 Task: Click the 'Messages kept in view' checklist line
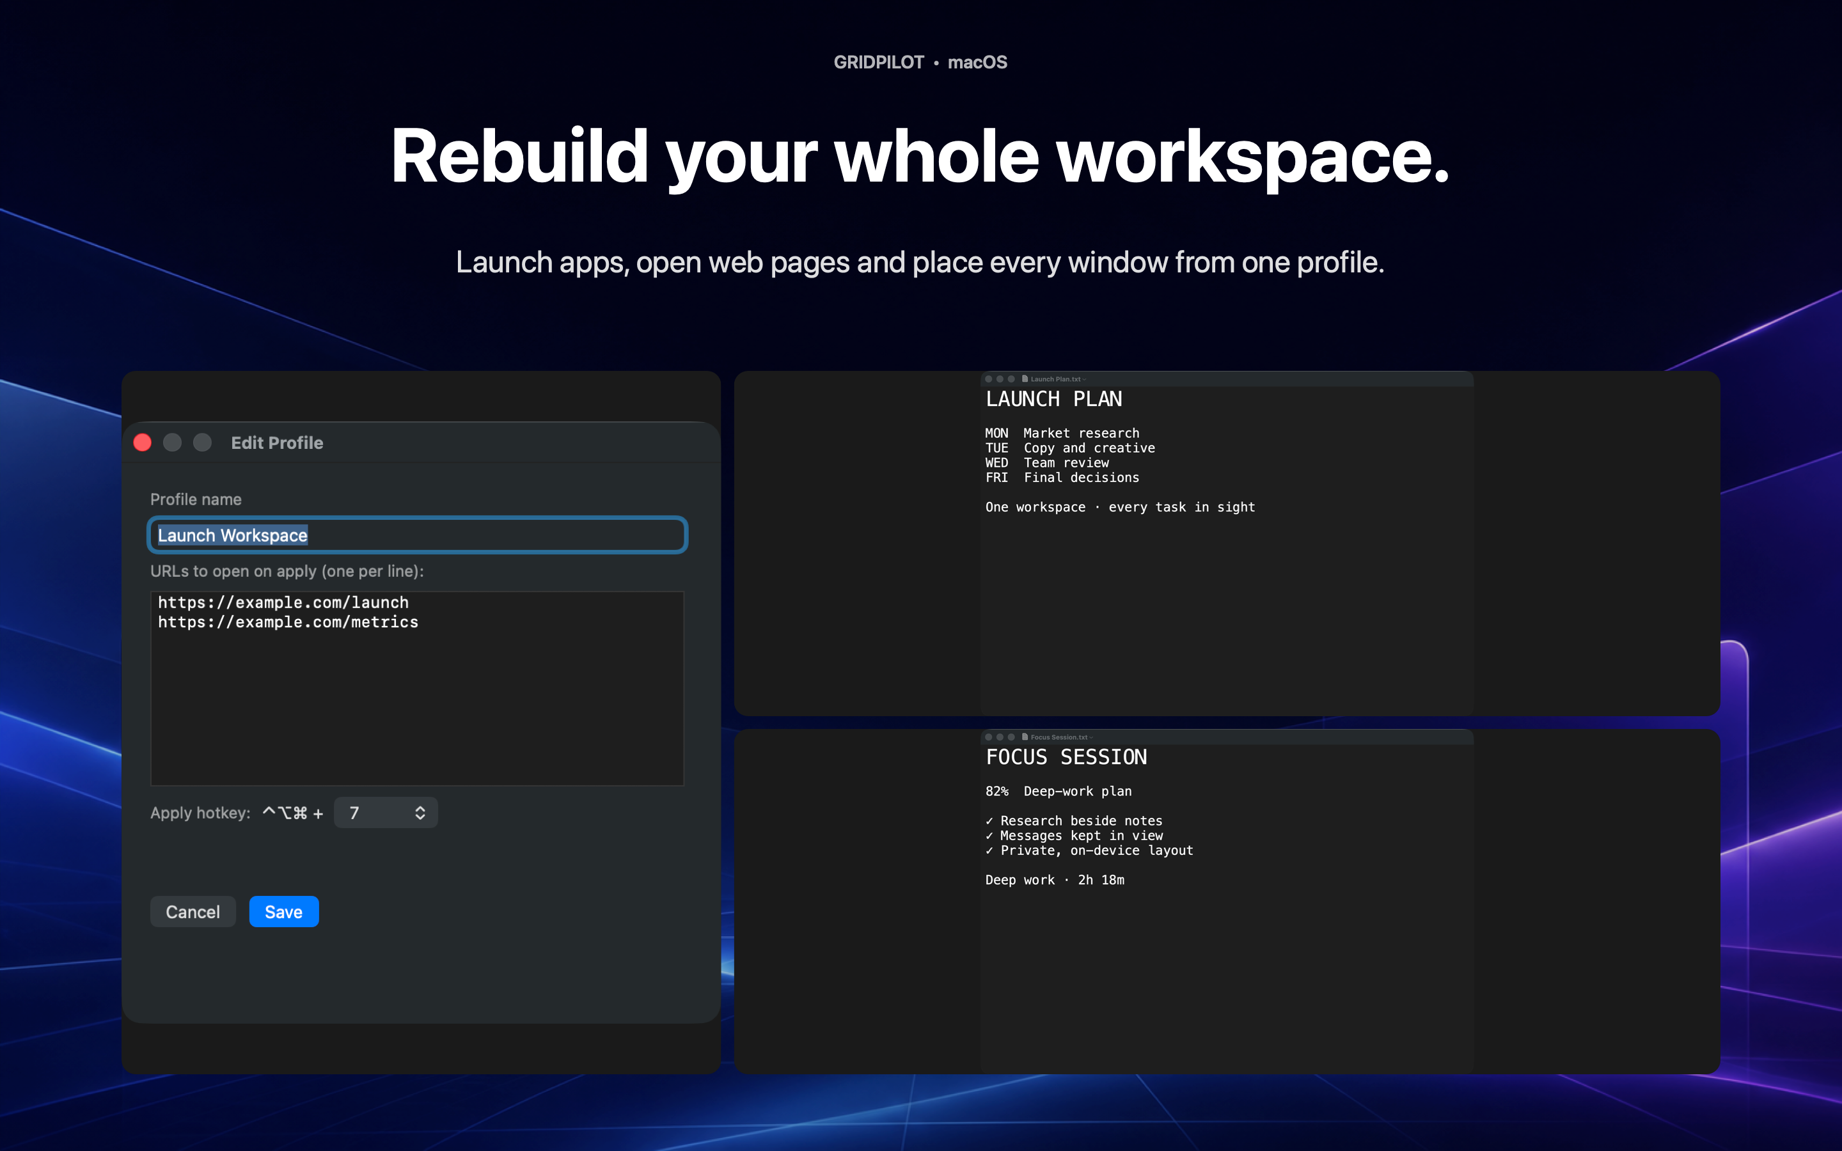click(1073, 836)
